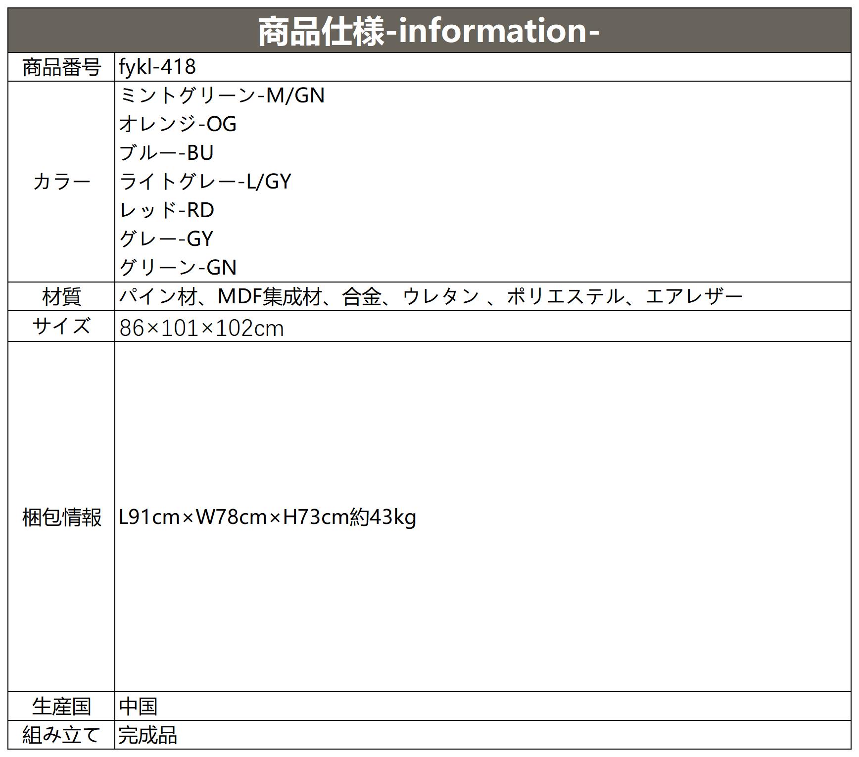This screenshot has width=859, height=757.
Task: Select the 梱包情報 label cell
Action: pyautogui.click(x=61, y=517)
